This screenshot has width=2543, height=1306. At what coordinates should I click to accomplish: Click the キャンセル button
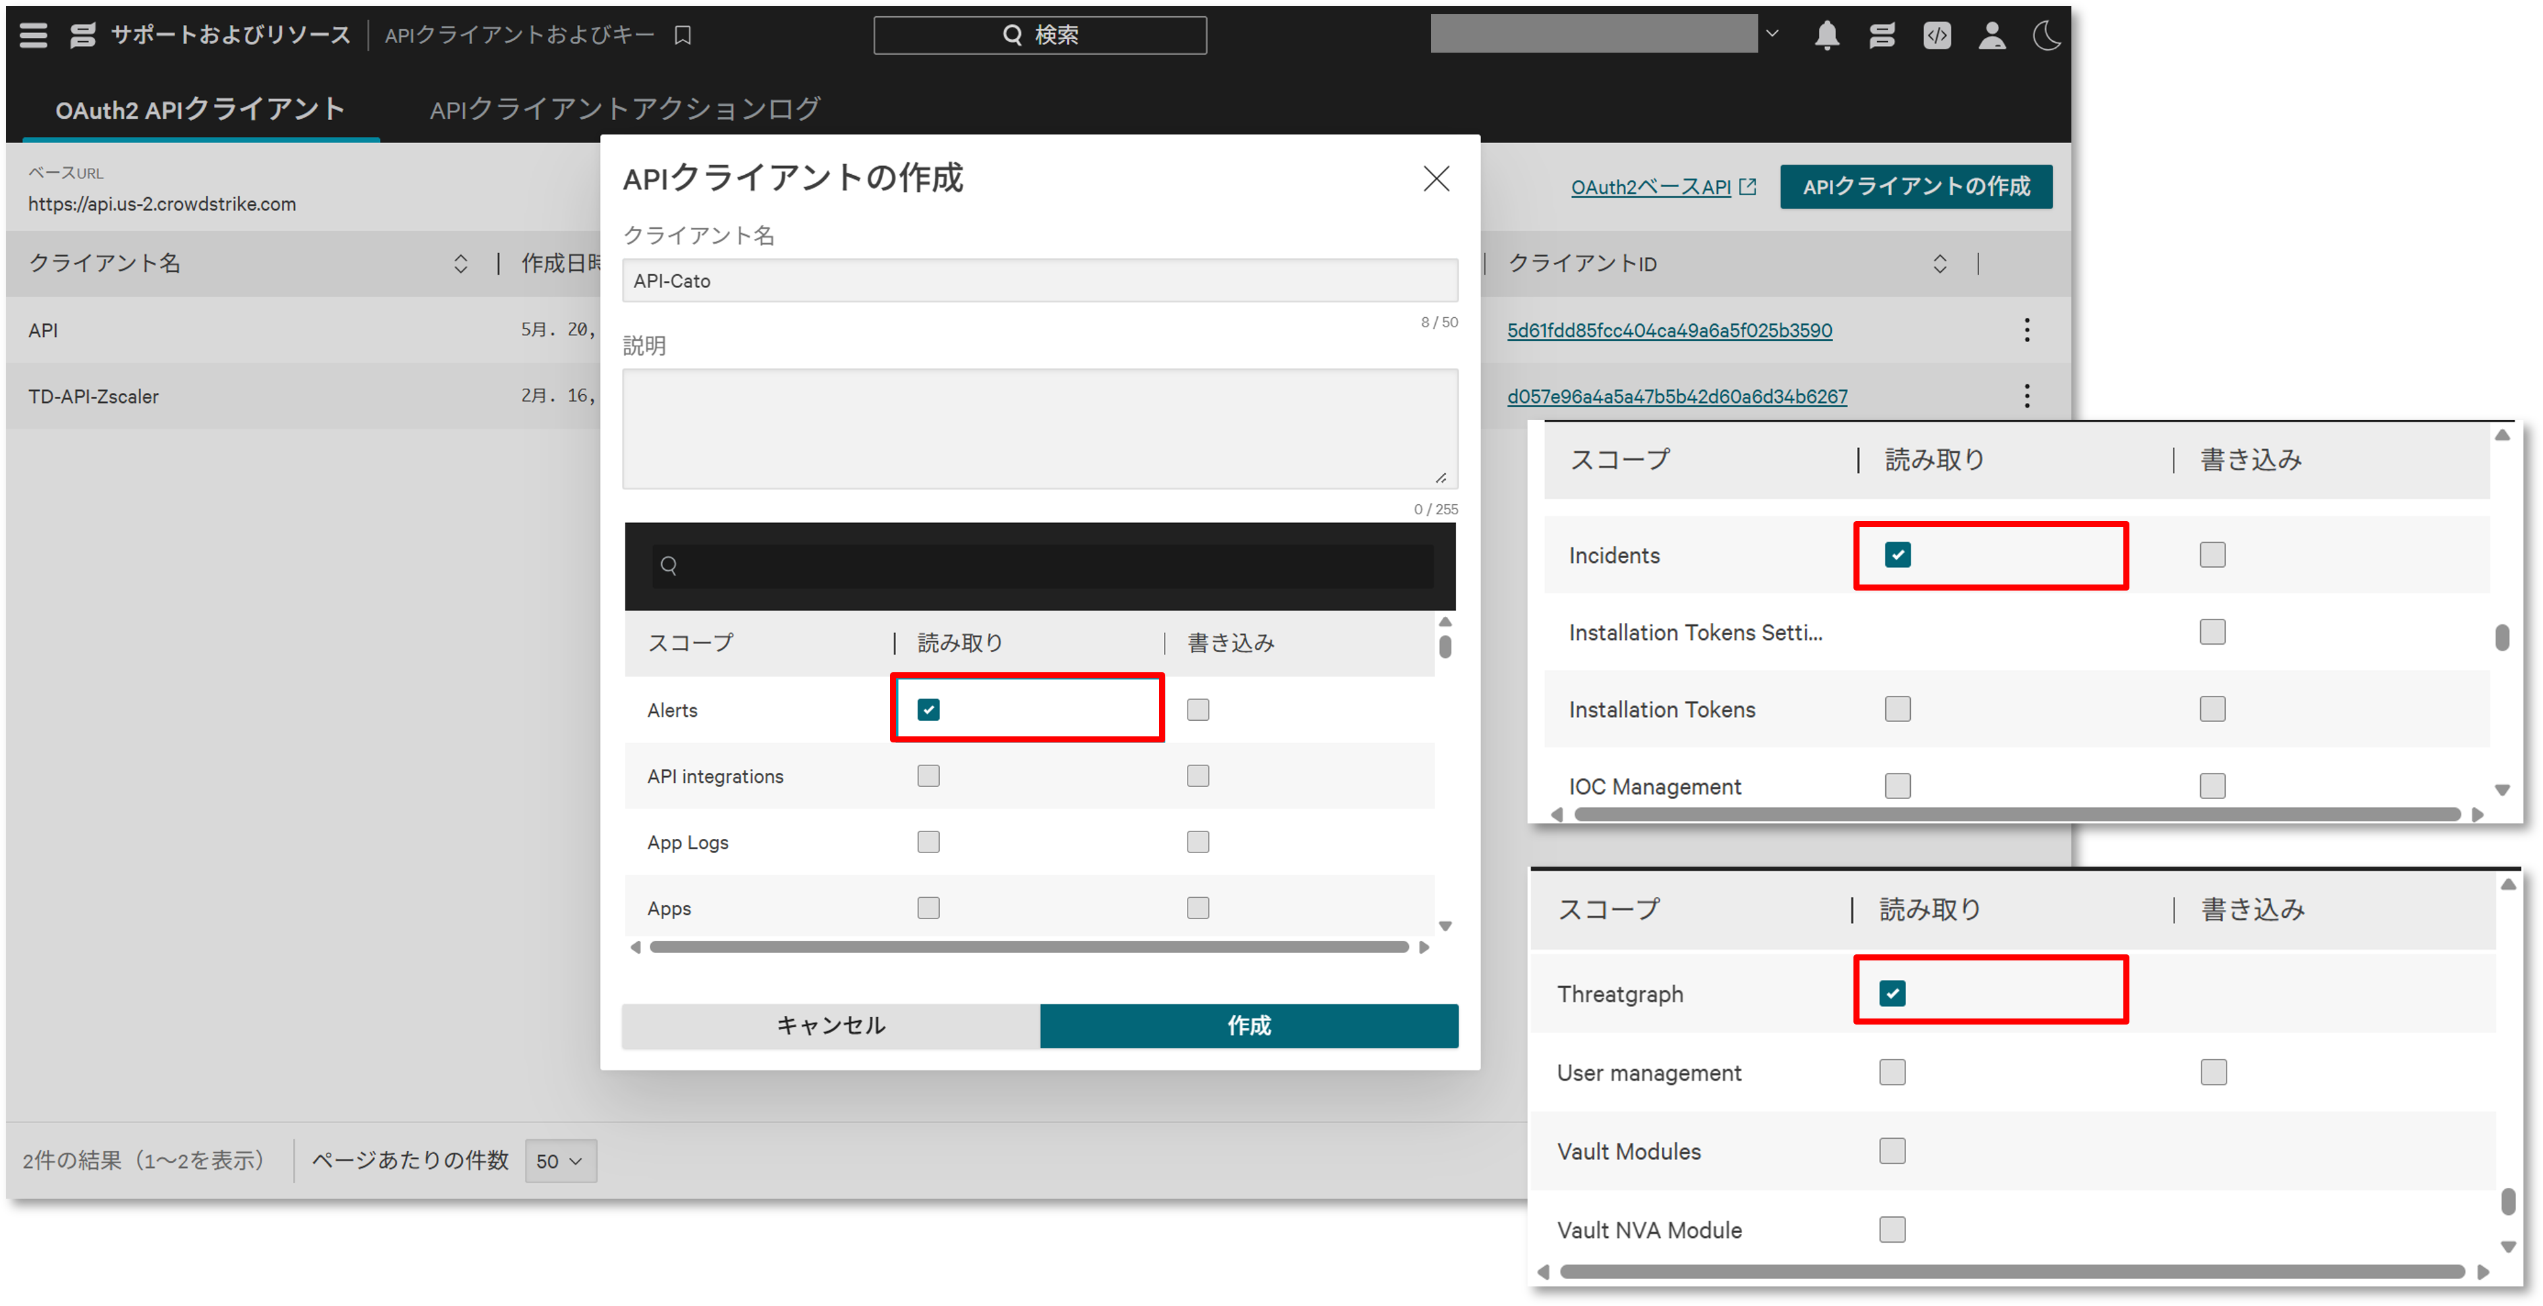click(x=831, y=1026)
